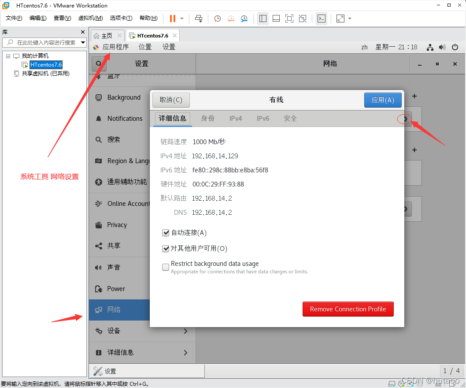Open 共享 settings in sidebar

119,246
